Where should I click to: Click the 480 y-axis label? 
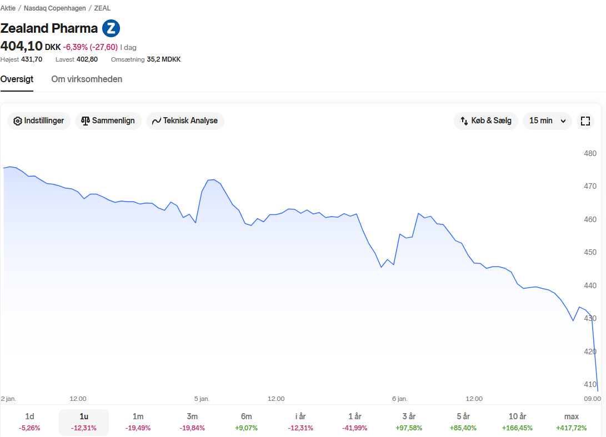click(590, 153)
